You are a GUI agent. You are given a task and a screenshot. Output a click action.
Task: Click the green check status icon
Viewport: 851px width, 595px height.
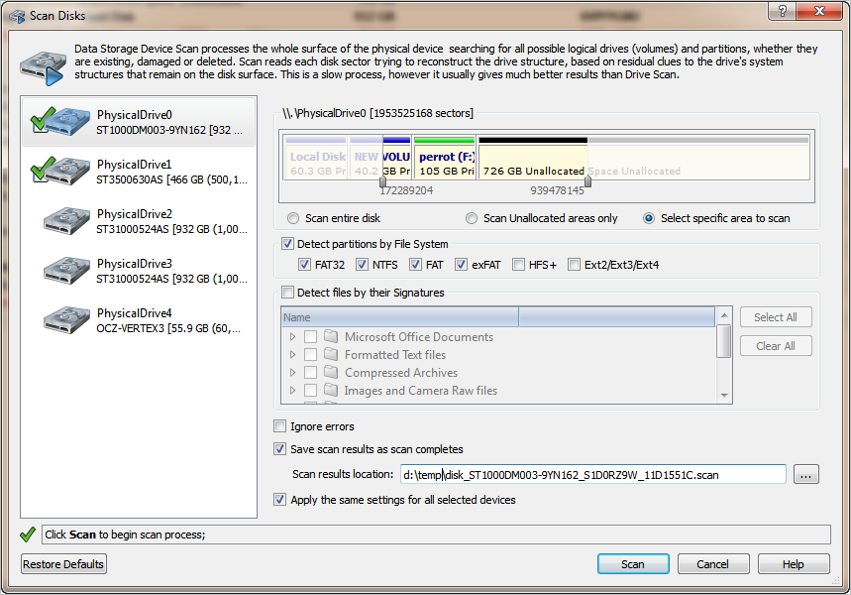click(x=27, y=535)
